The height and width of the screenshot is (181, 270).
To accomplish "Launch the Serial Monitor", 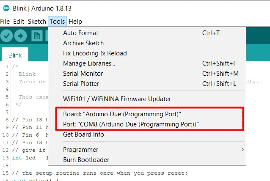I will tap(83, 74).
